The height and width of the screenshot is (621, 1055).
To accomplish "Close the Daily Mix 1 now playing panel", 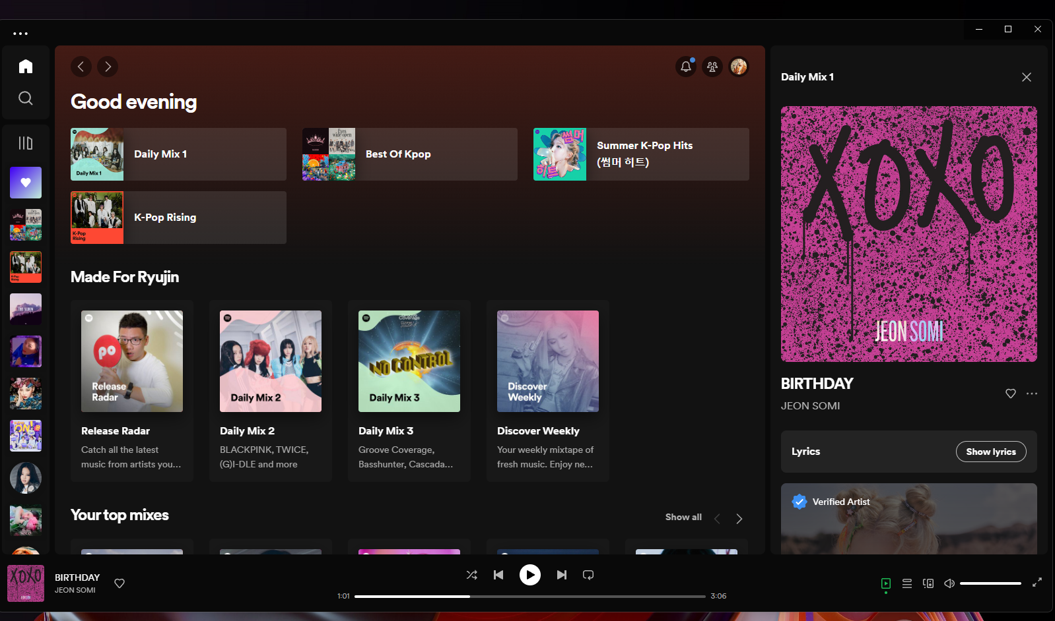I will 1027,77.
